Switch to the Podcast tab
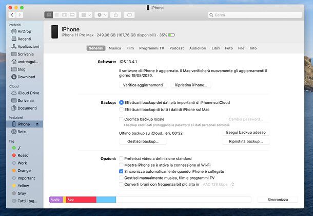The height and width of the screenshot is (216, 313). click(x=177, y=48)
